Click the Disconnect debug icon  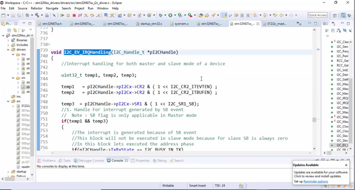click(80, 15)
